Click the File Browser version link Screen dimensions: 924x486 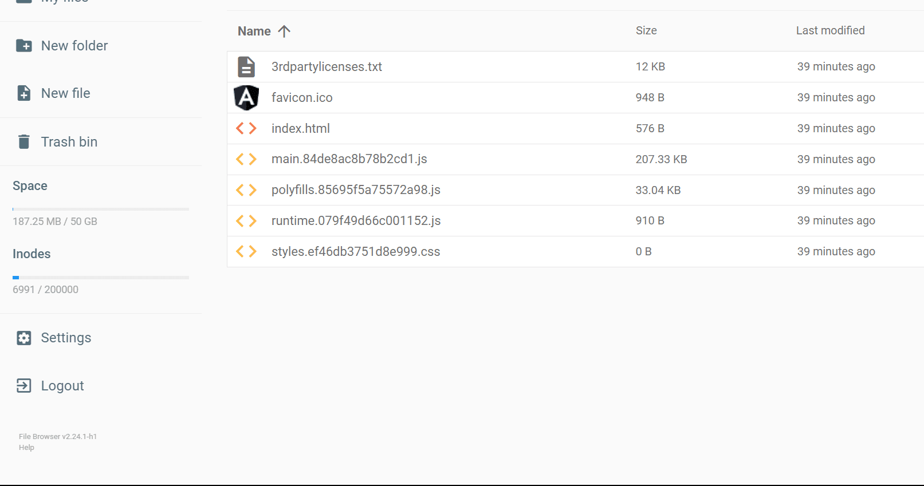[x=58, y=436]
